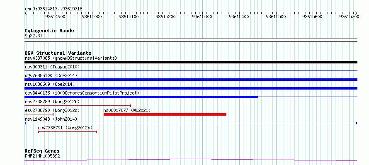Viewport: 369px width, 165px height.
Task: Click the esv2738791 Wong2012b label
Action: [x=65, y=128]
